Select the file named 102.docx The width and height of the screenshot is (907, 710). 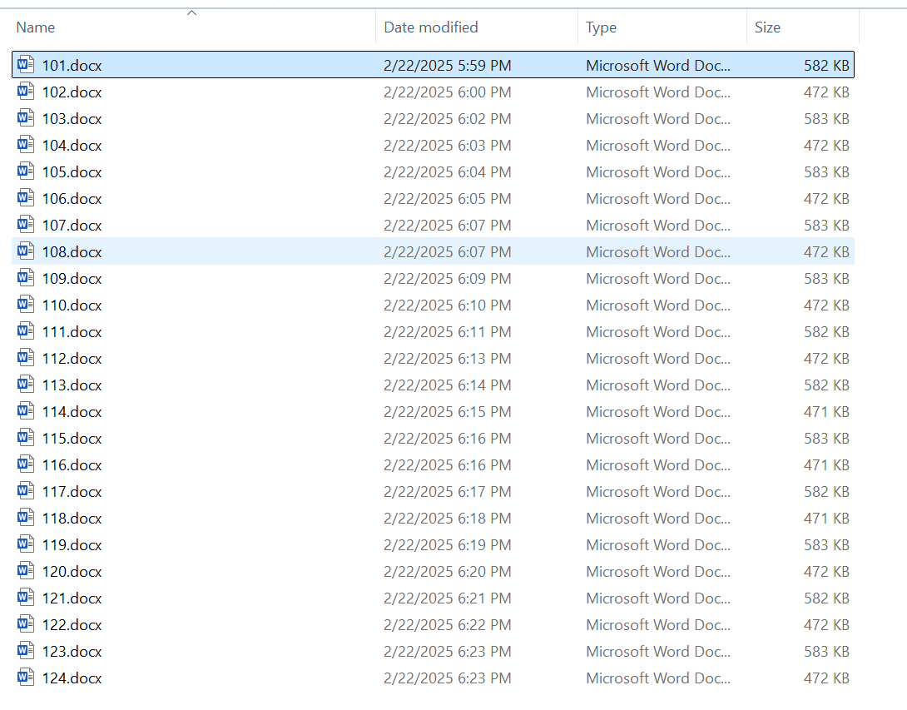(72, 92)
